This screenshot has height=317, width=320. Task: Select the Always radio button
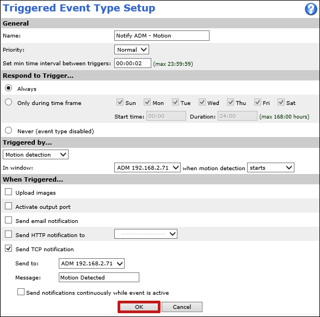pos(8,88)
